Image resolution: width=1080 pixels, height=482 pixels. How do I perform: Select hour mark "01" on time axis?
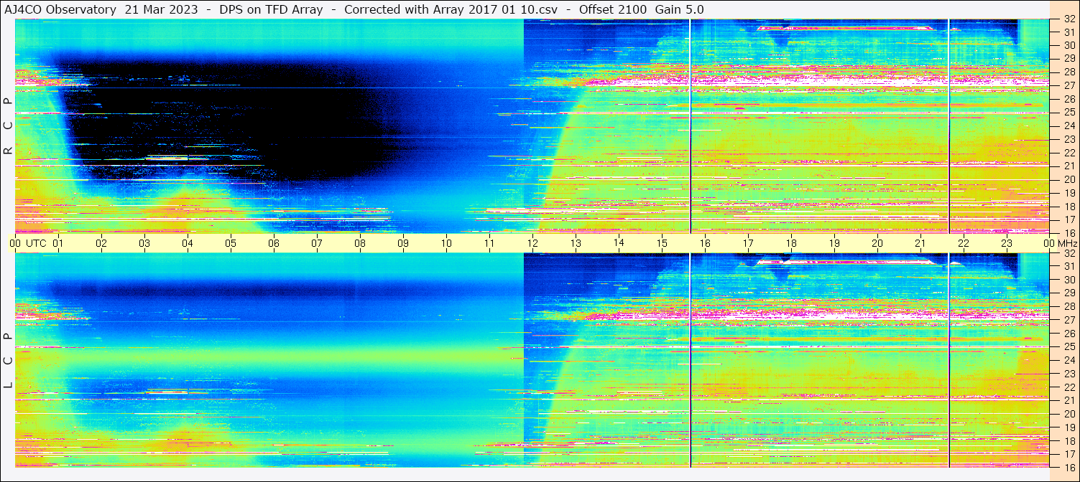[58, 243]
